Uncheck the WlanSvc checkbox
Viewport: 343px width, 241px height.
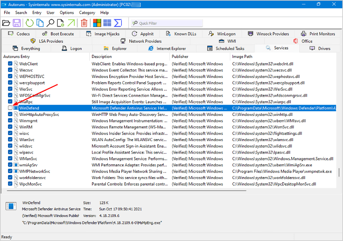[10, 139]
